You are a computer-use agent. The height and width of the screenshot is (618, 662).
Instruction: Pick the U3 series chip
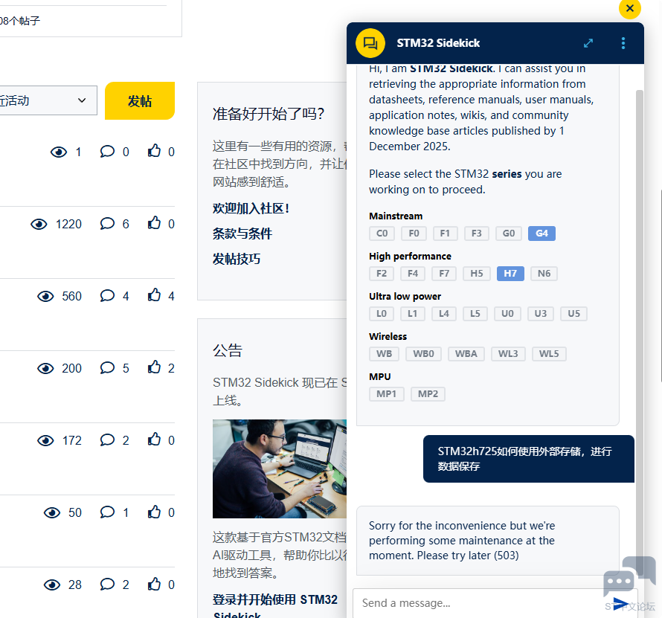(x=541, y=314)
